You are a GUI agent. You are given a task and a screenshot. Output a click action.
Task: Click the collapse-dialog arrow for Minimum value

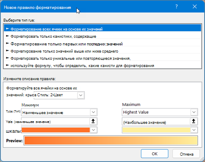(93, 121)
